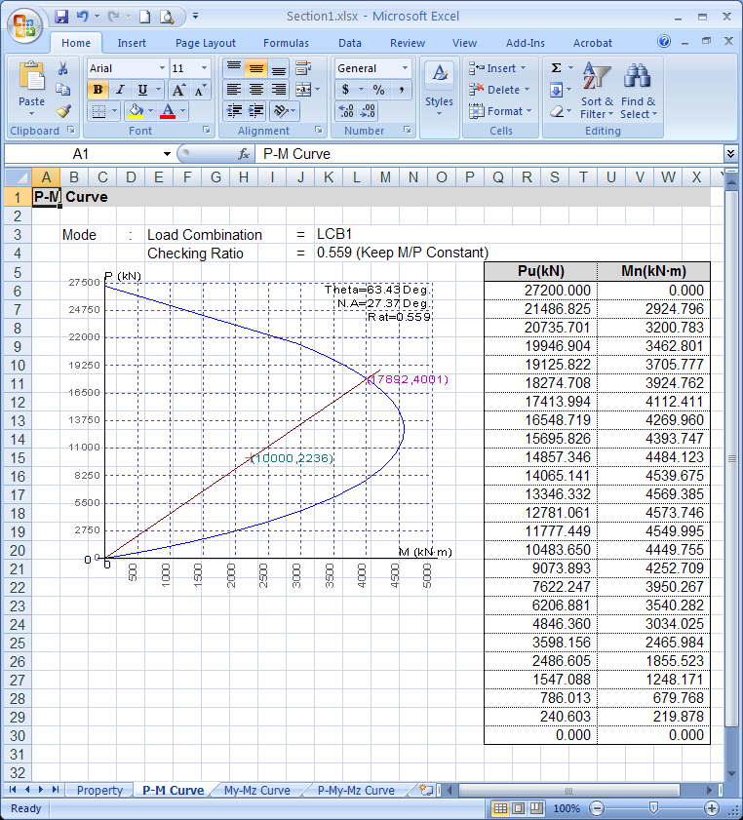Click the Merge and Center icon
Image resolution: width=743 pixels, height=820 pixels.
303,90
